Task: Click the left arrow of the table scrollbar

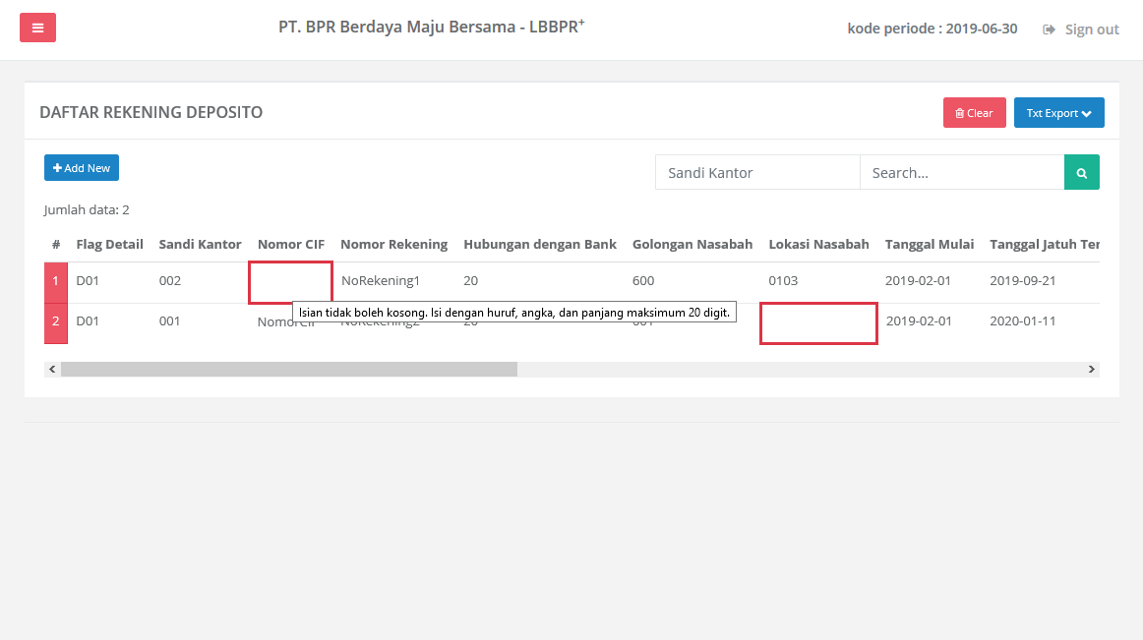Action: coord(51,369)
